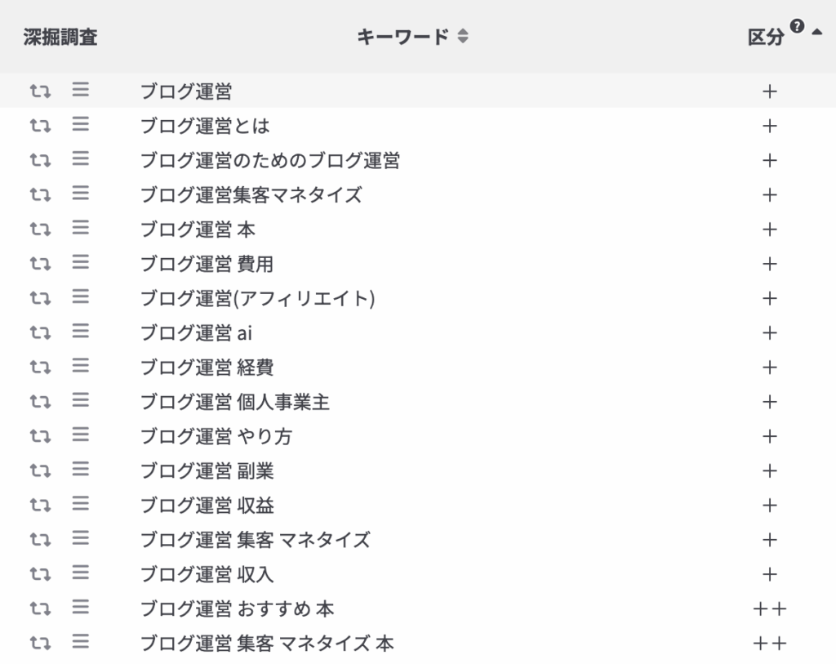The height and width of the screenshot is (664, 836).
Task: Click the list icon for ブログ運営 収益
Action: (x=80, y=505)
